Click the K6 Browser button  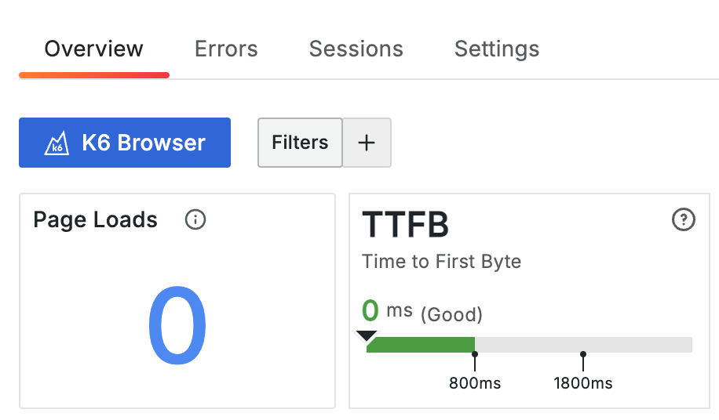point(125,143)
